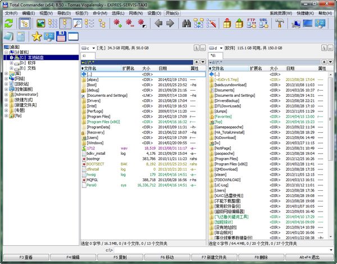Open the 设置(O) menu

[x=153, y=12]
